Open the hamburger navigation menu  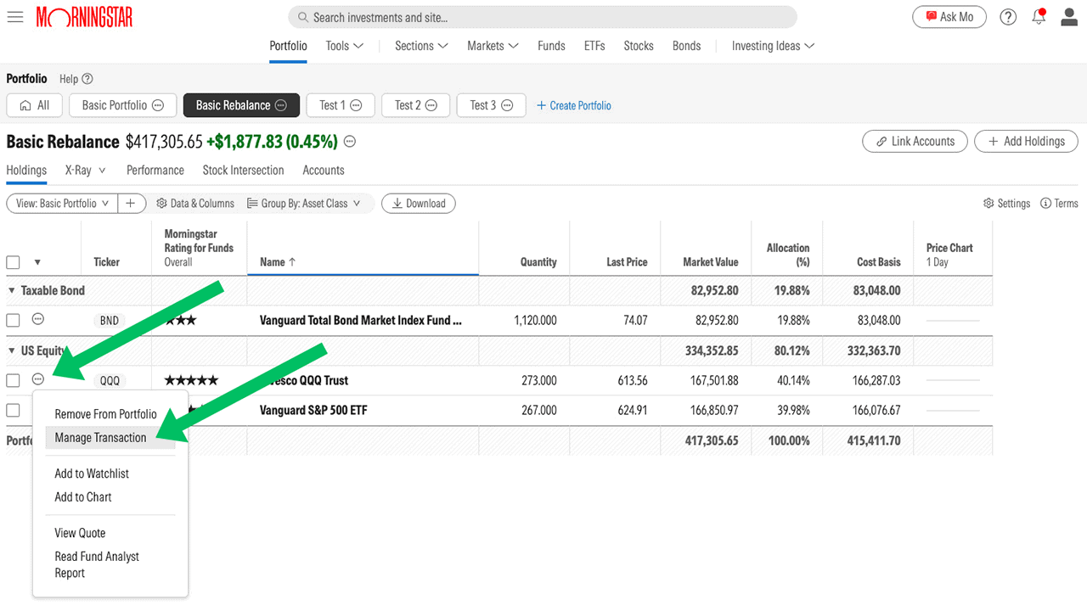pos(15,16)
